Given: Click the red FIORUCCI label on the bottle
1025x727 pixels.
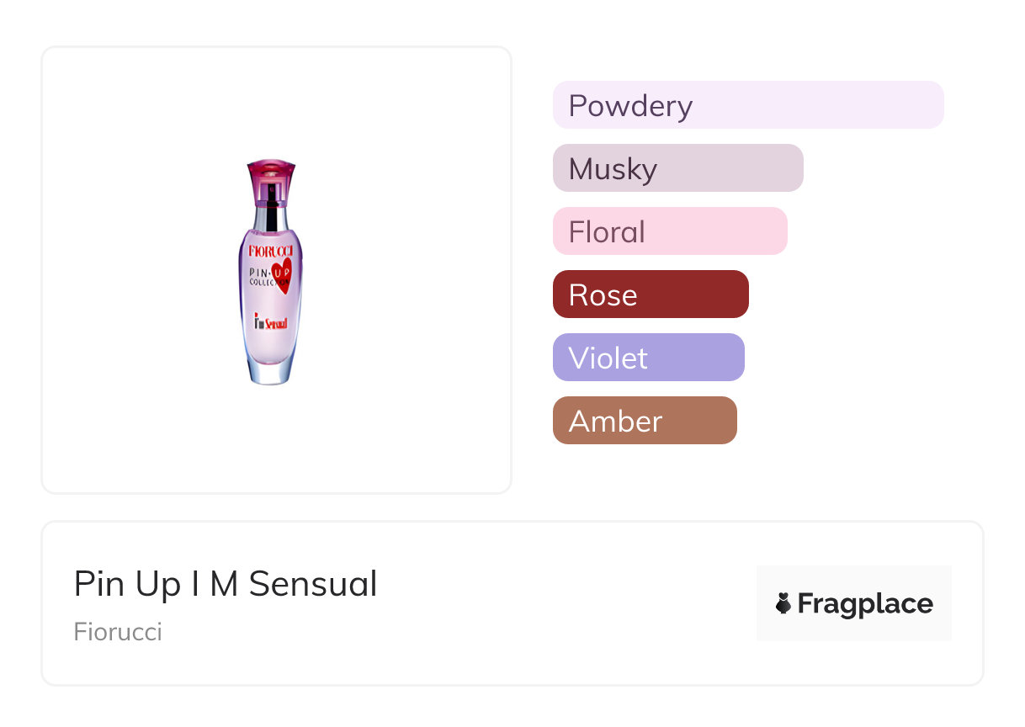Looking at the screenshot, I should pyautogui.click(x=271, y=250).
